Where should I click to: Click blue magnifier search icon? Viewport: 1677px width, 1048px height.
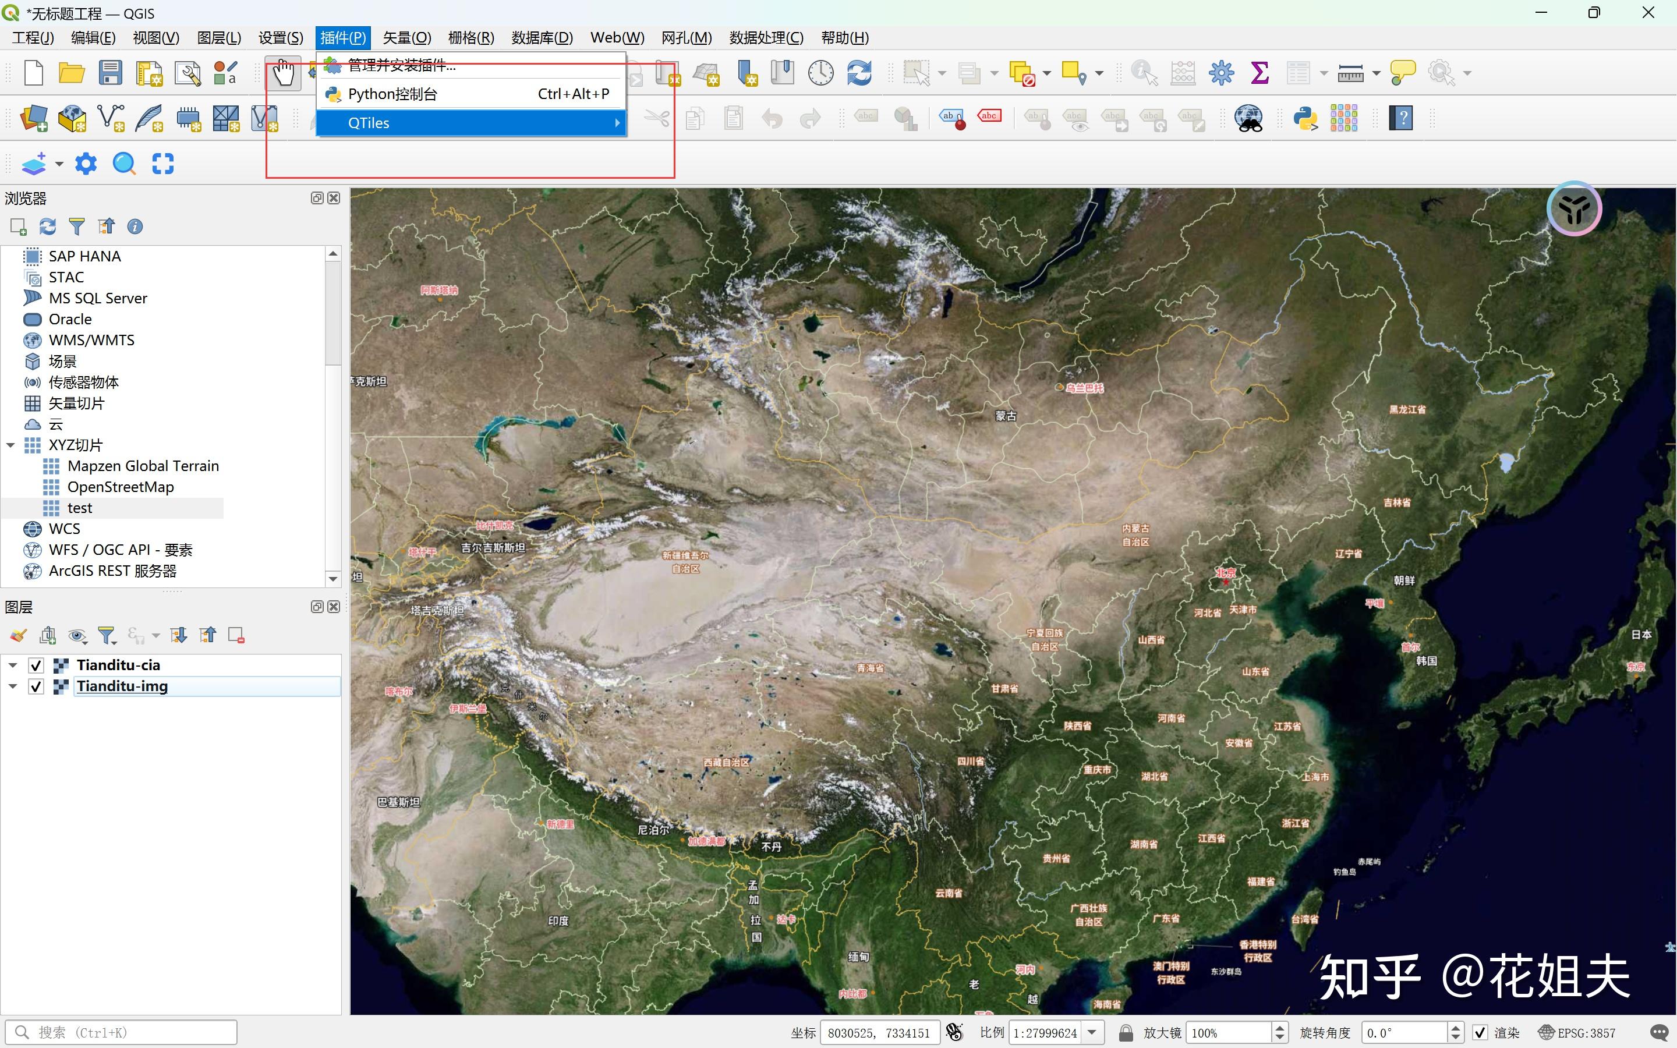124,164
